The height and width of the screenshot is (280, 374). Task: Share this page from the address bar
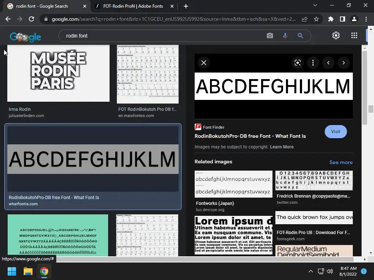(x=305, y=19)
